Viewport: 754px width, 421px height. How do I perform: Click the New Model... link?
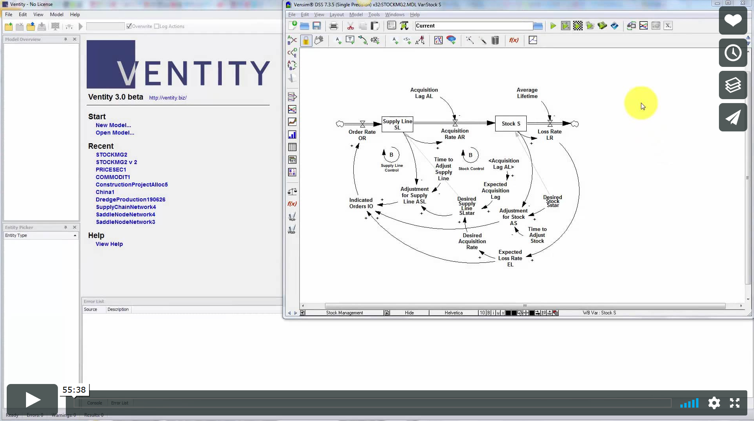point(113,125)
